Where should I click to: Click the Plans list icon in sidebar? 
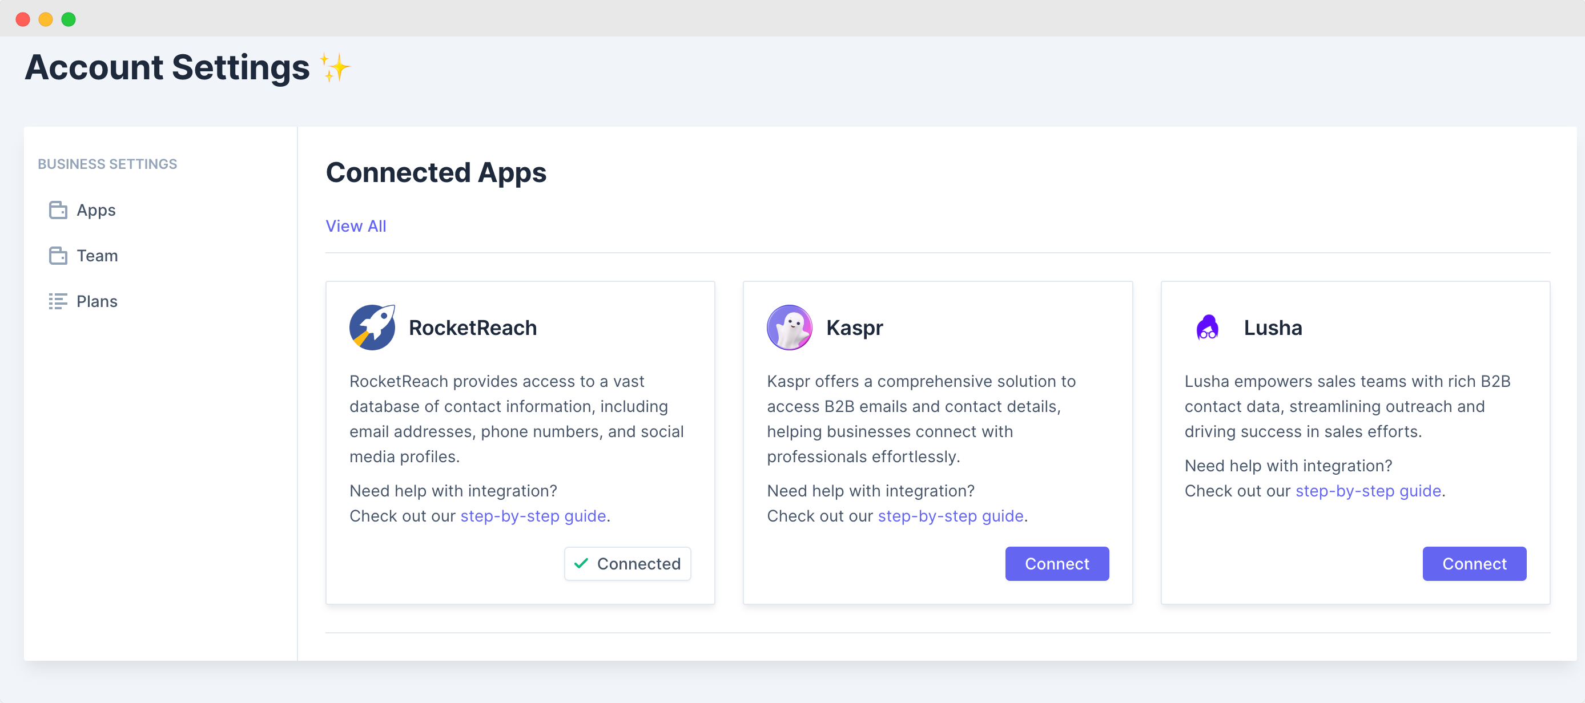coord(58,301)
